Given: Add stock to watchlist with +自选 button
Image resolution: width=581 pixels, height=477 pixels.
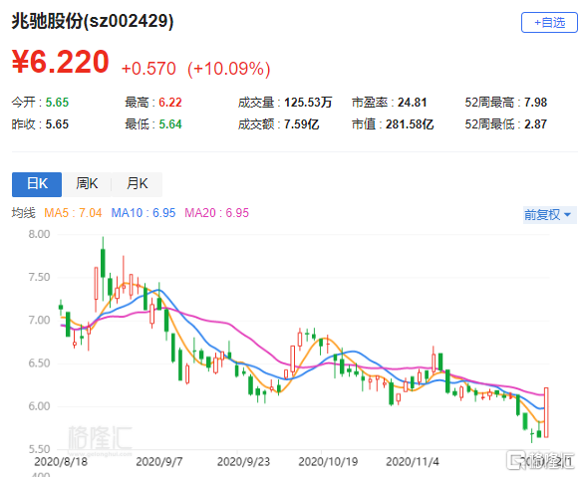Looking at the screenshot, I should tap(549, 23).
